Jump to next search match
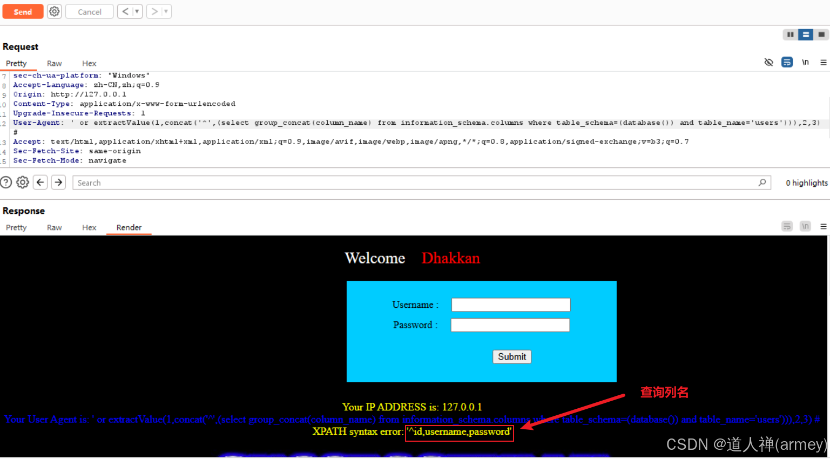The height and width of the screenshot is (459, 830). click(58, 183)
